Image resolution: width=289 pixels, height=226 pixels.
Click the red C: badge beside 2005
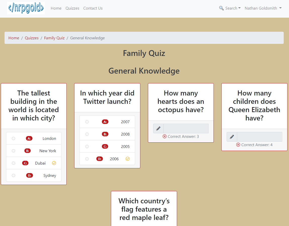coord(105,147)
